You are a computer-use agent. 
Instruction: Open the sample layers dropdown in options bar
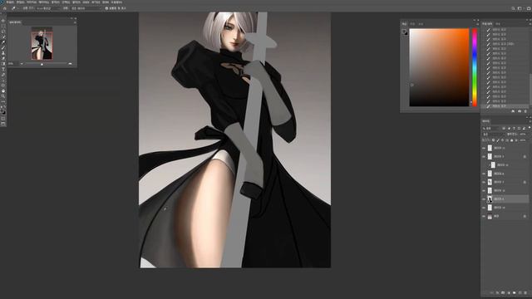pyautogui.click(x=86, y=8)
